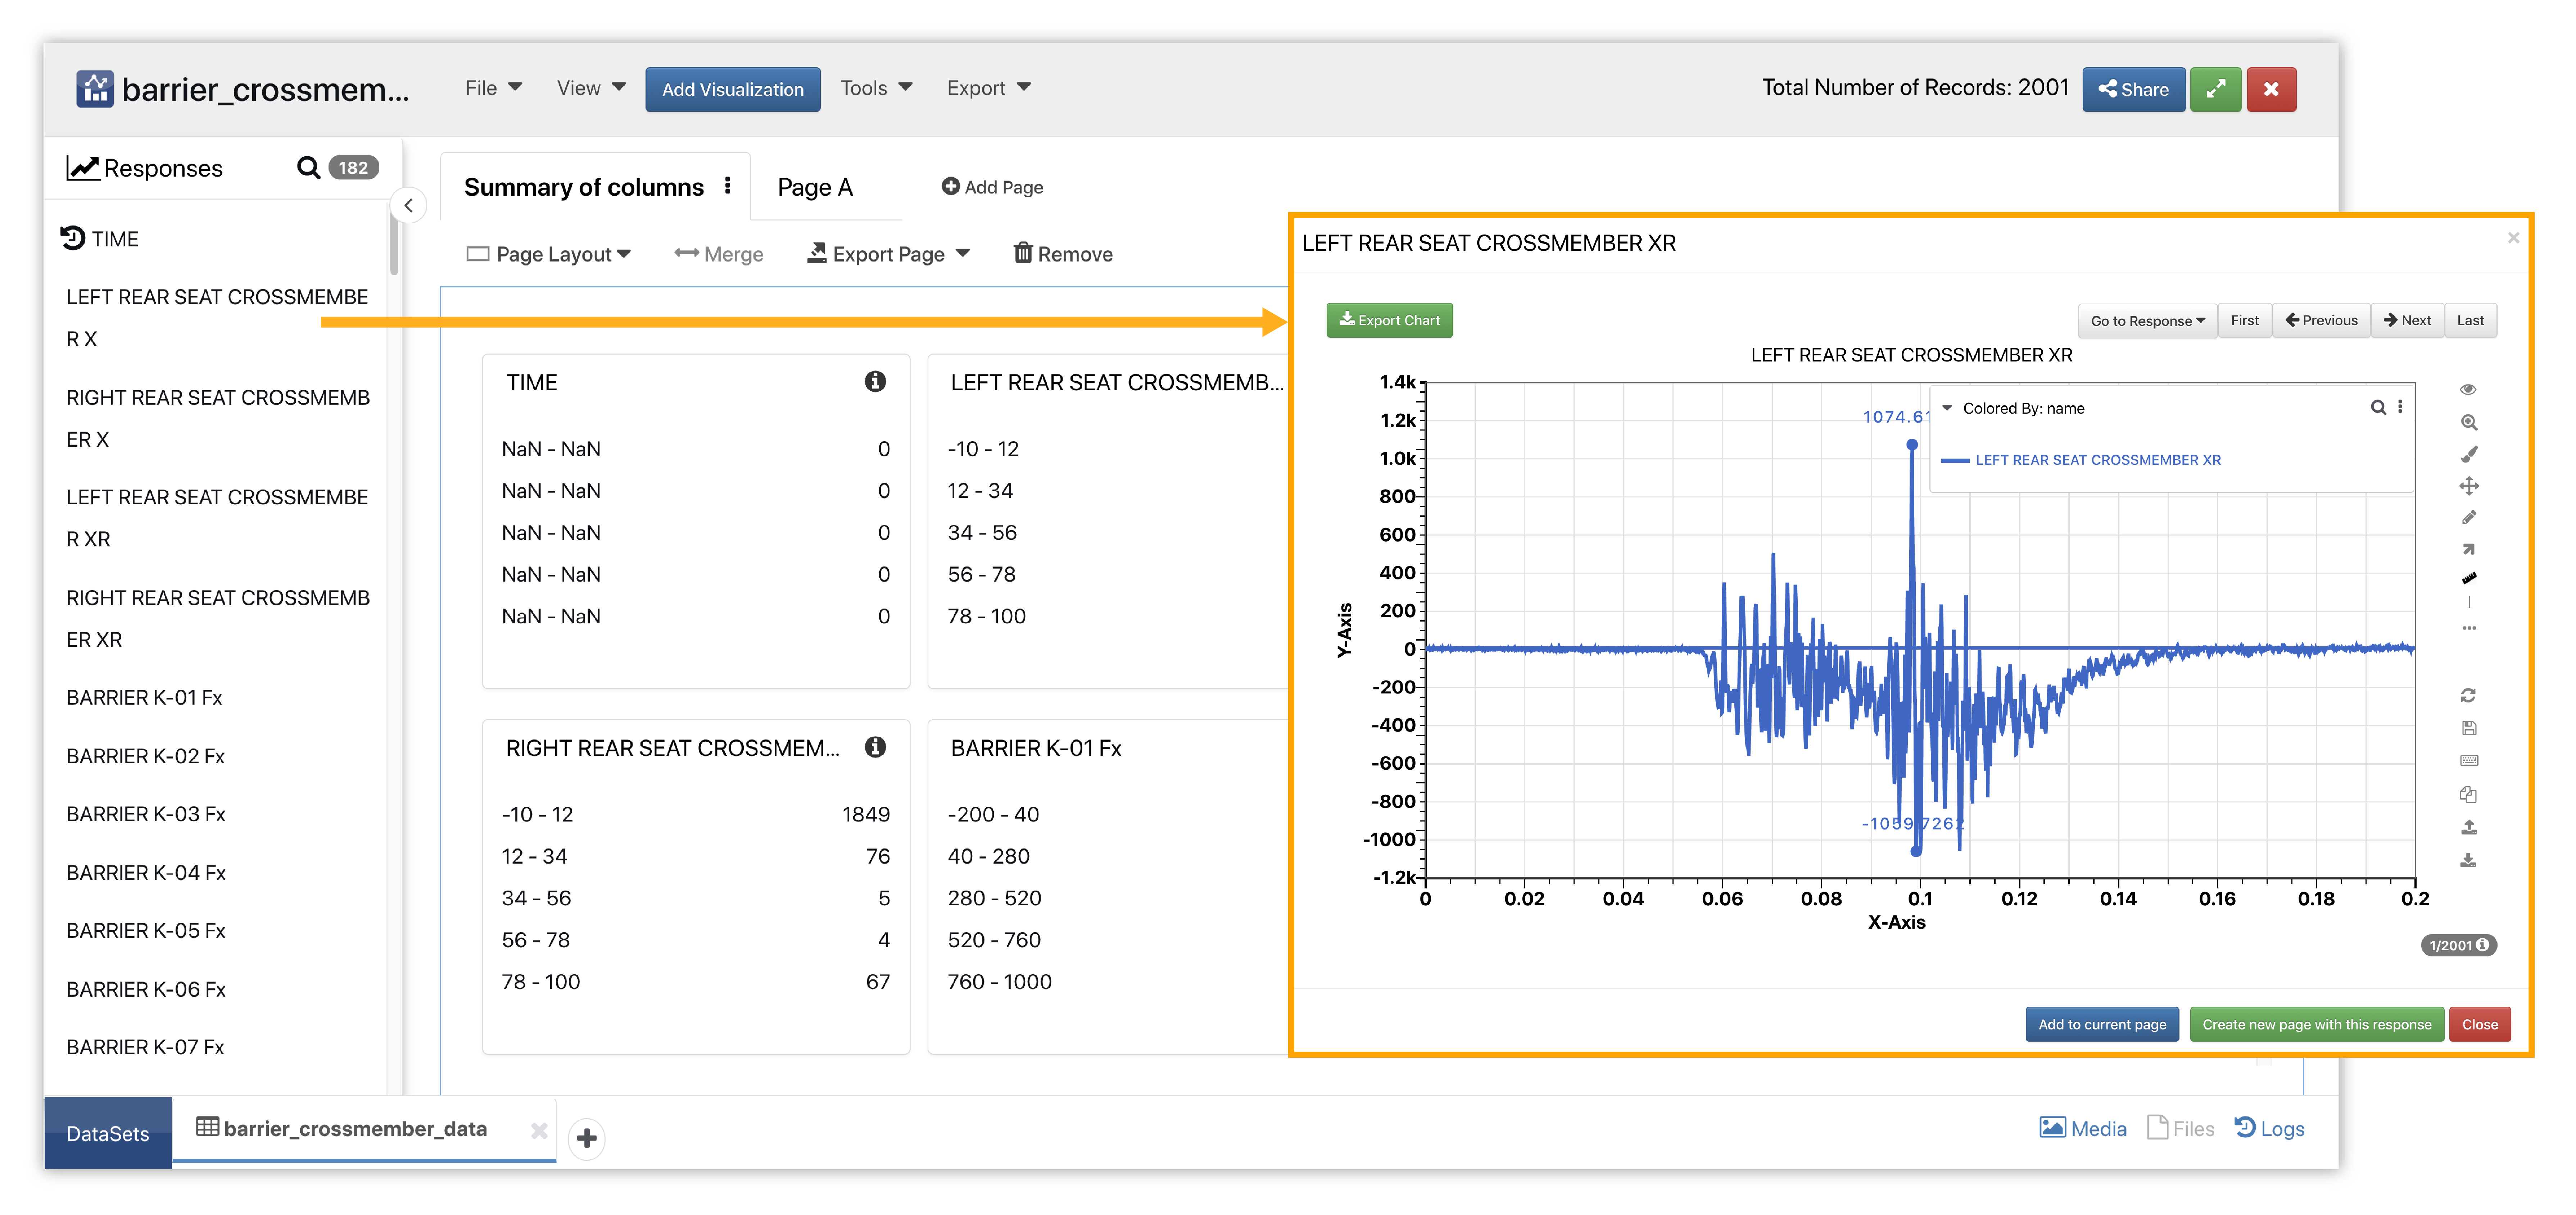Select the DataSets tab
The width and height of the screenshot is (2576, 1215).
coord(108,1133)
